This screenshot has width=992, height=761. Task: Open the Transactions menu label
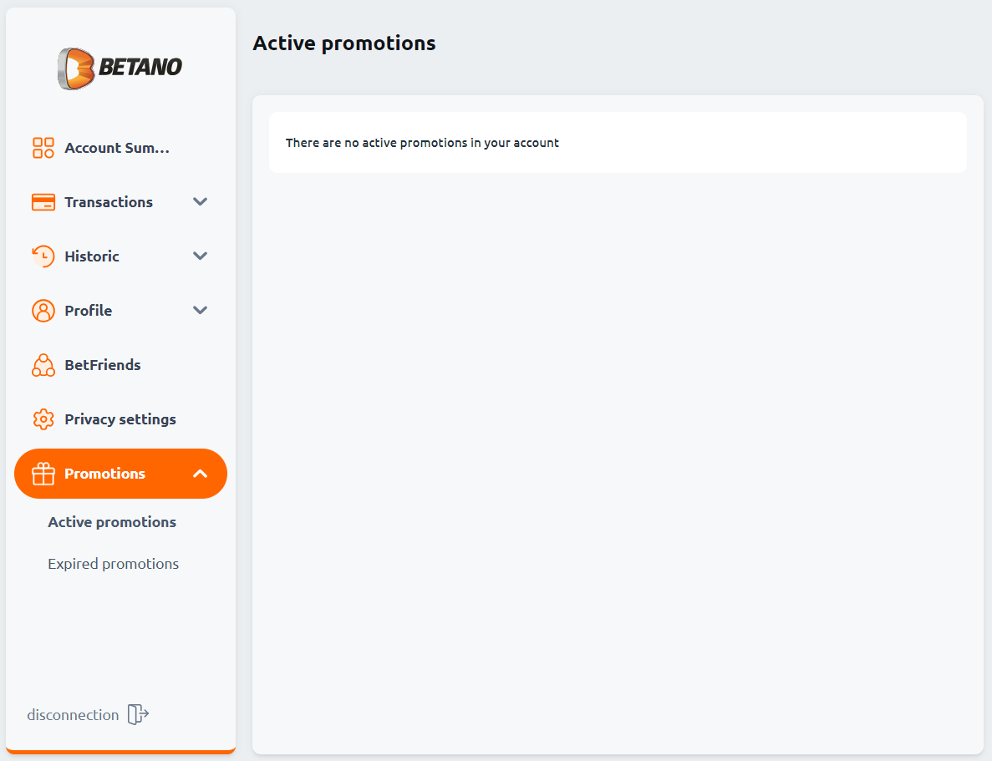(109, 202)
